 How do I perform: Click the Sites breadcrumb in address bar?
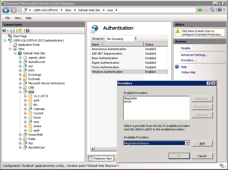point(68,10)
